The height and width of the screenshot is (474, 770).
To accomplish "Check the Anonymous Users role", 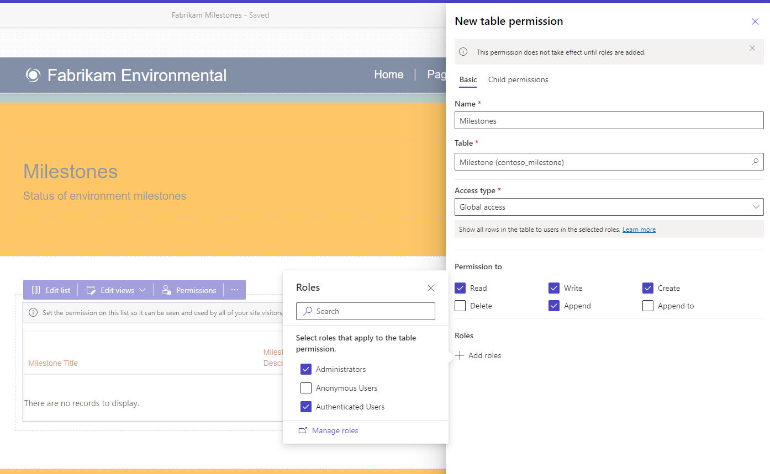I will pyautogui.click(x=306, y=388).
